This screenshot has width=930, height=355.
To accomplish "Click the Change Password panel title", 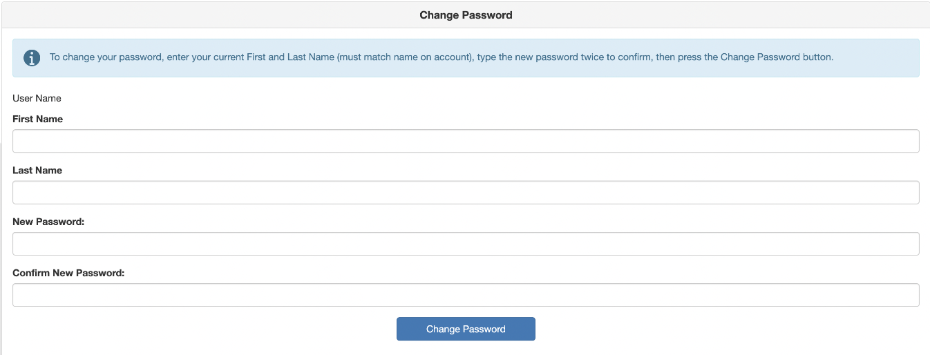I will pyautogui.click(x=466, y=15).
